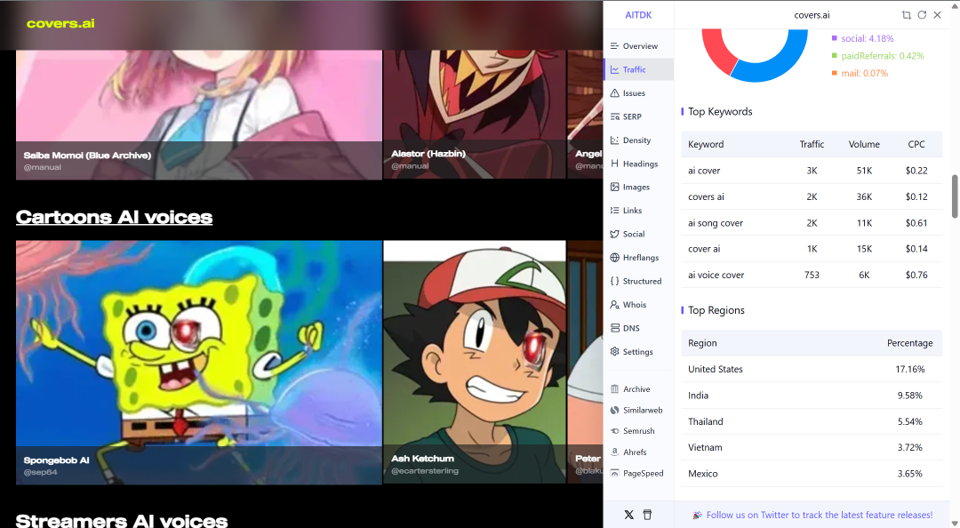
Task: Open the Overview section in AITDK sidebar
Action: 638,46
